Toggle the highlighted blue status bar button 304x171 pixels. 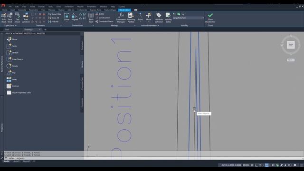click(267, 165)
